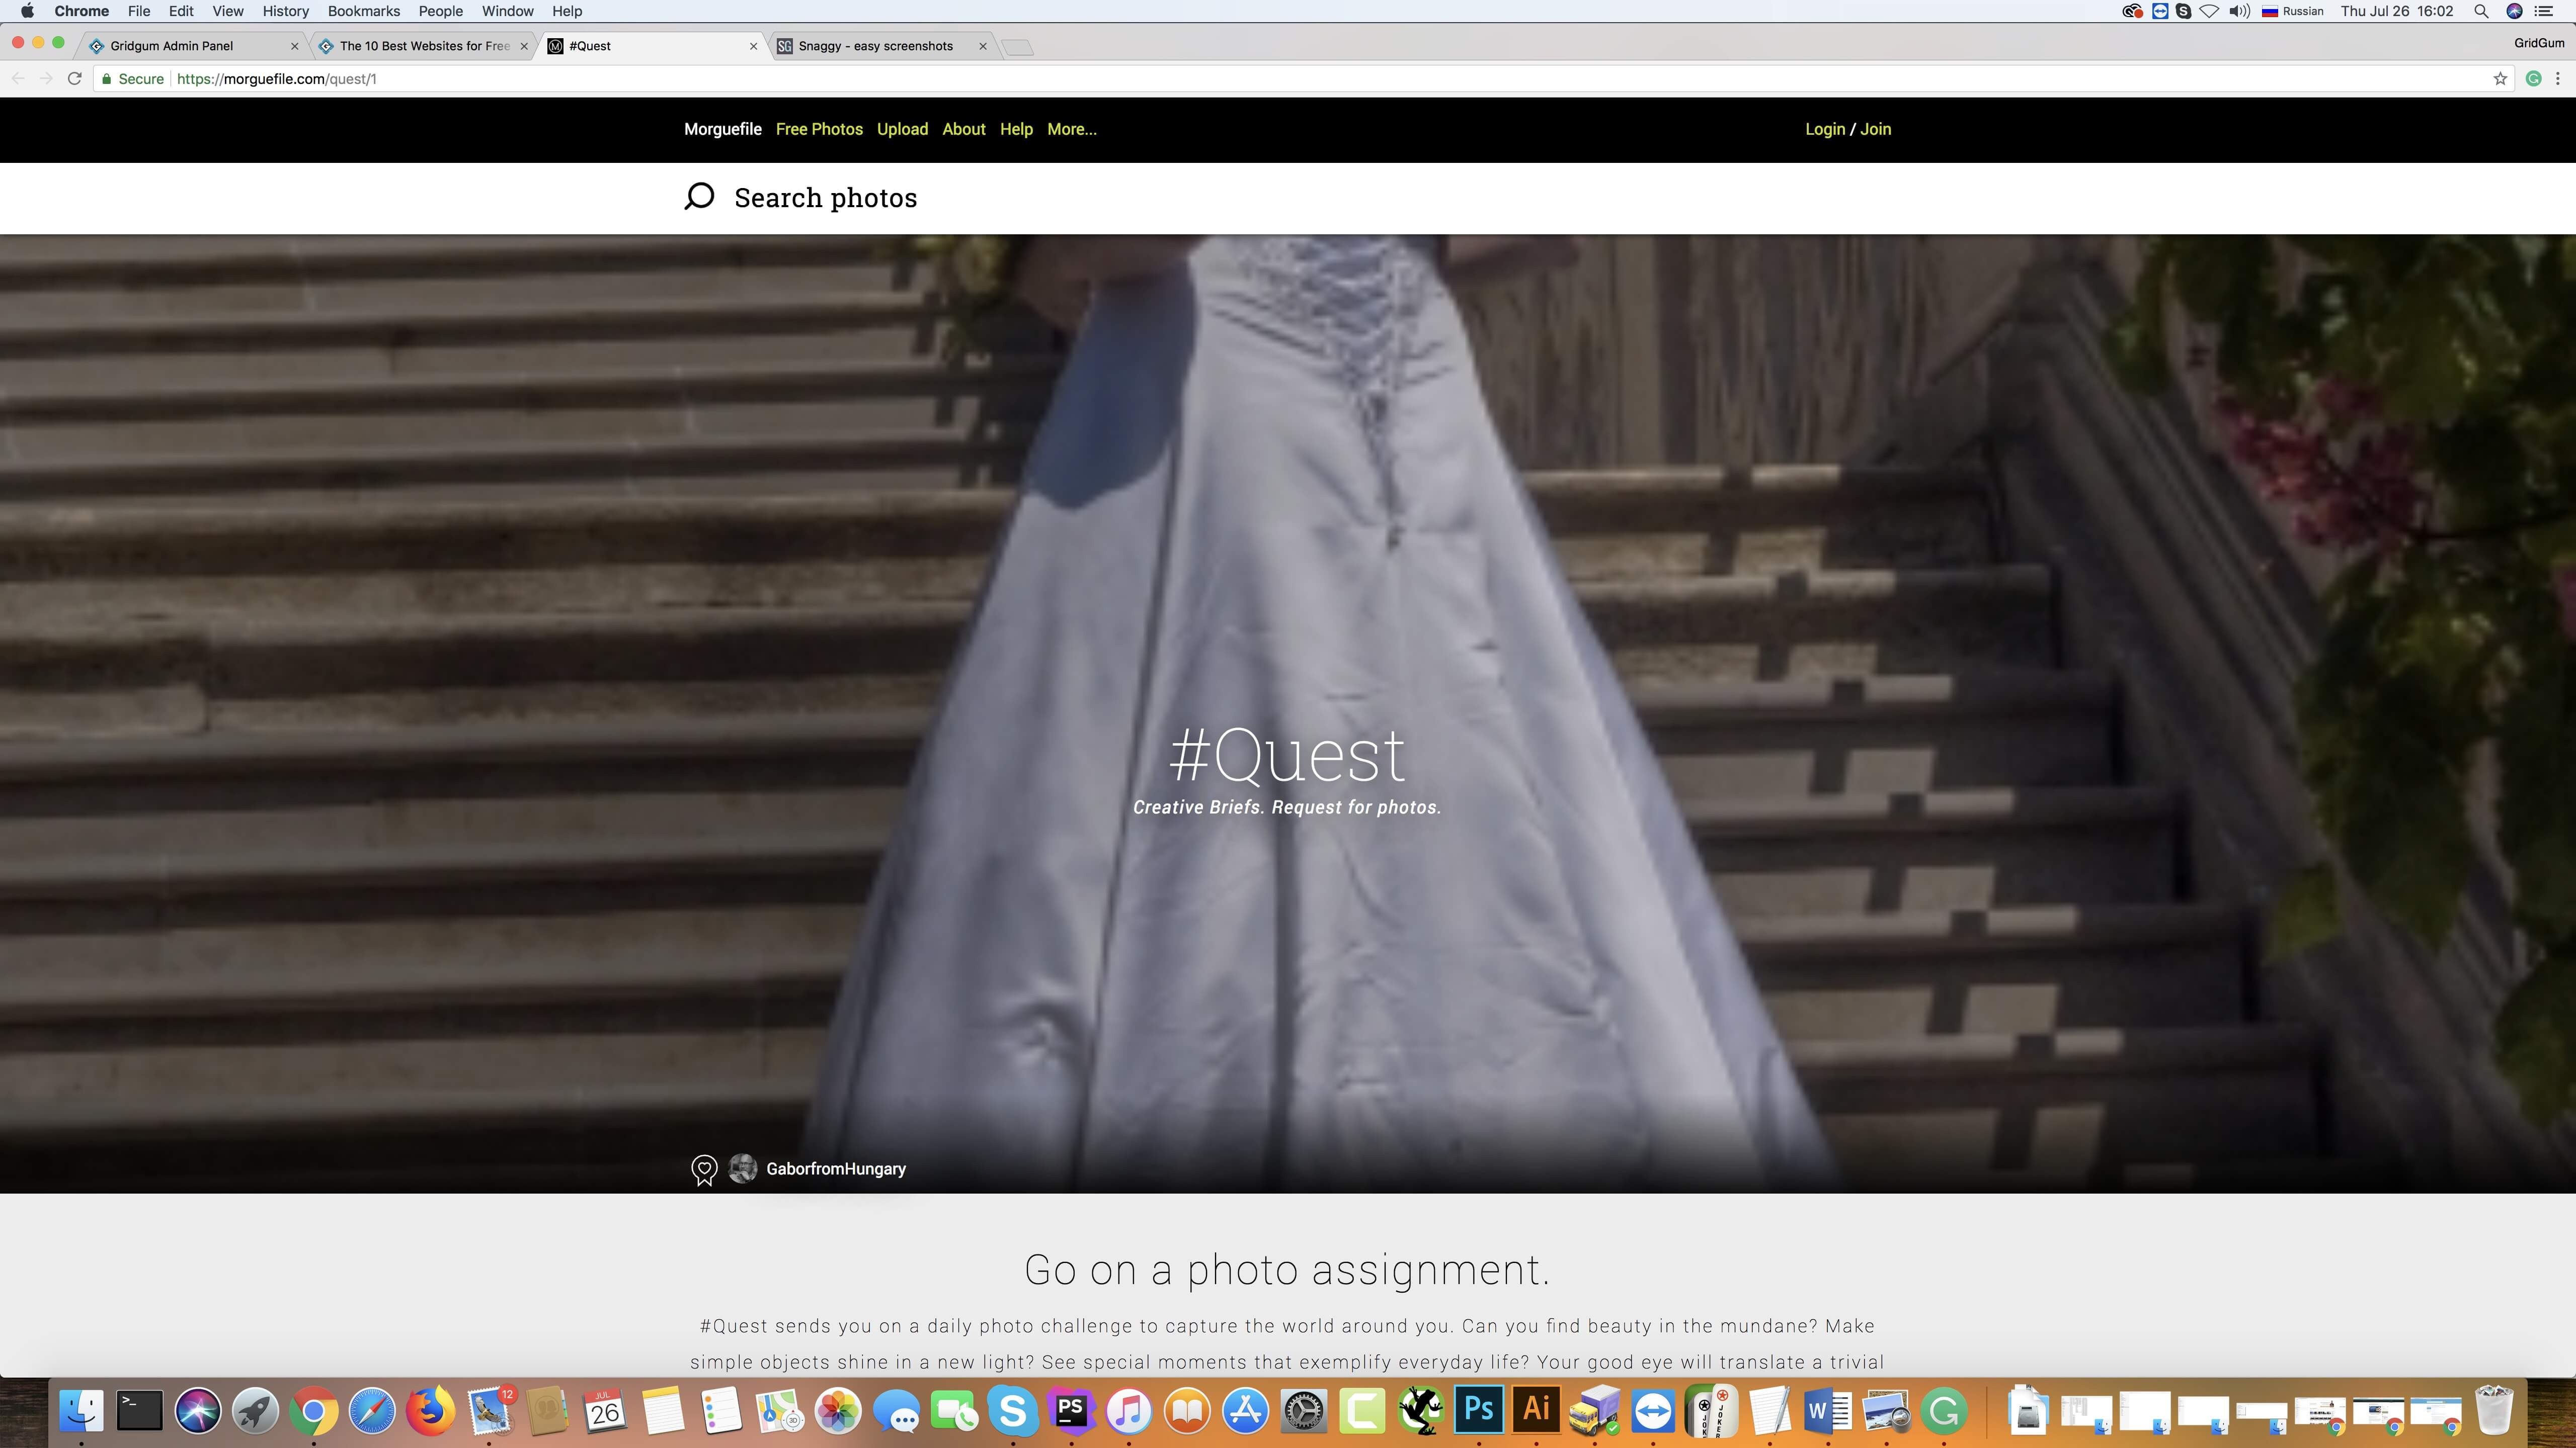The image size is (2576, 1448).
Task: Open Photos app from the Dock
Action: click(838, 1411)
